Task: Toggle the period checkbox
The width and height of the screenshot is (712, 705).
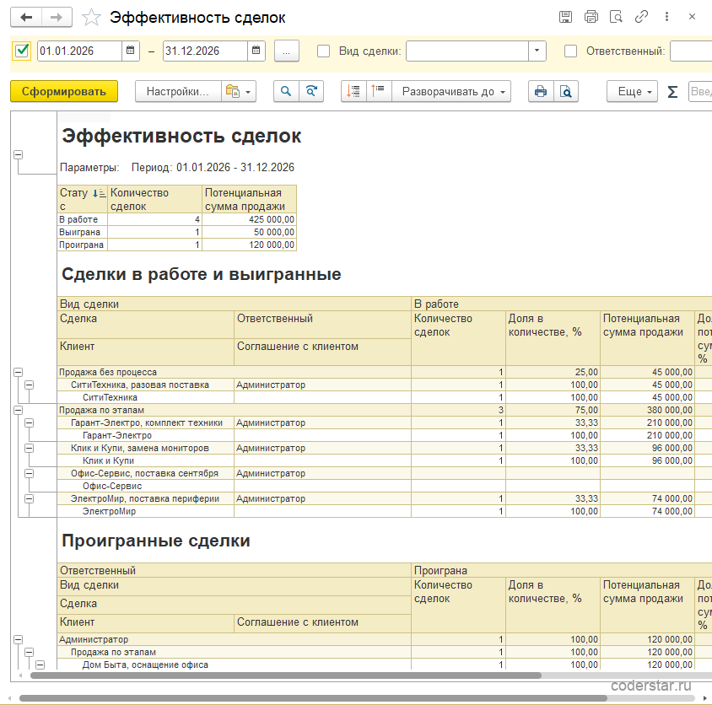Action: tap(22, 51)
